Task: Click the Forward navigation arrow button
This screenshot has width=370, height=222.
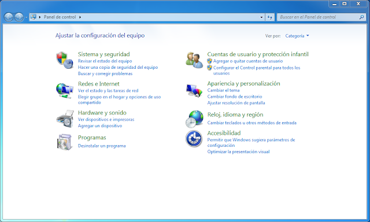Action: pyautogui.click(x=19, y=17)
